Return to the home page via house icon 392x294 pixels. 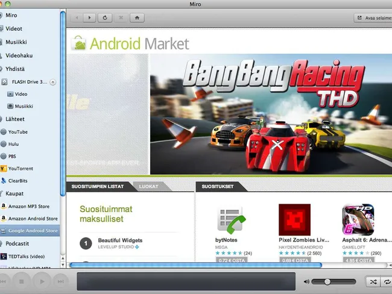(x=137, y=17)
